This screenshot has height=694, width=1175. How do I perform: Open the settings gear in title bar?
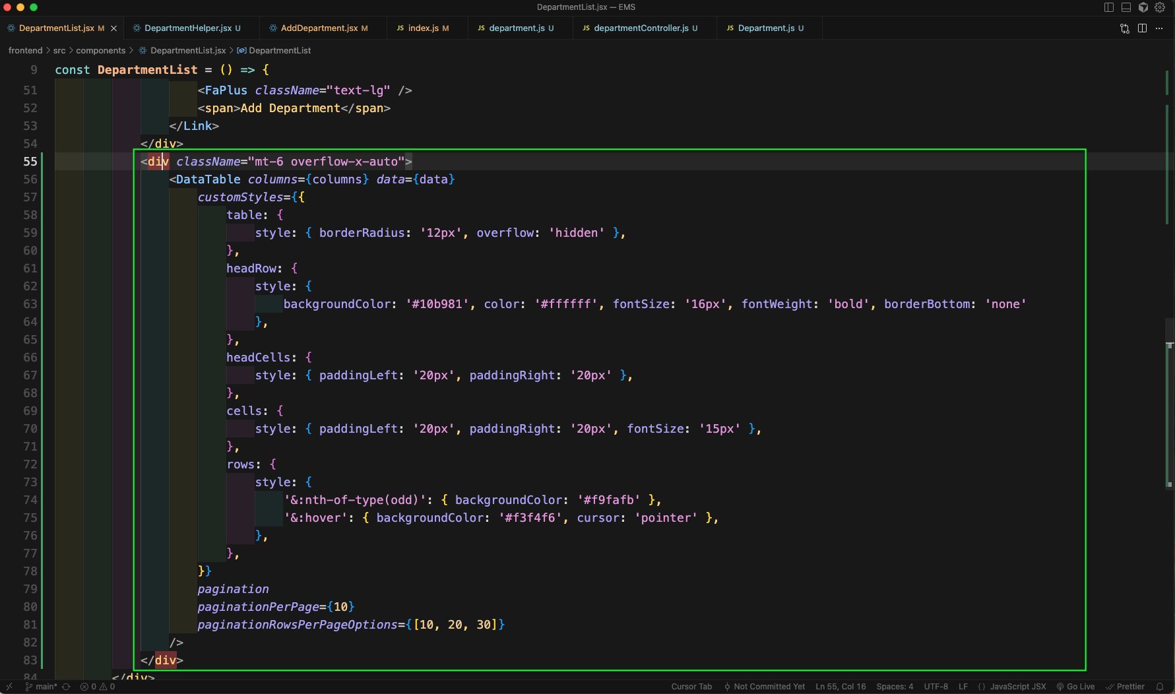coord(1160,7)
